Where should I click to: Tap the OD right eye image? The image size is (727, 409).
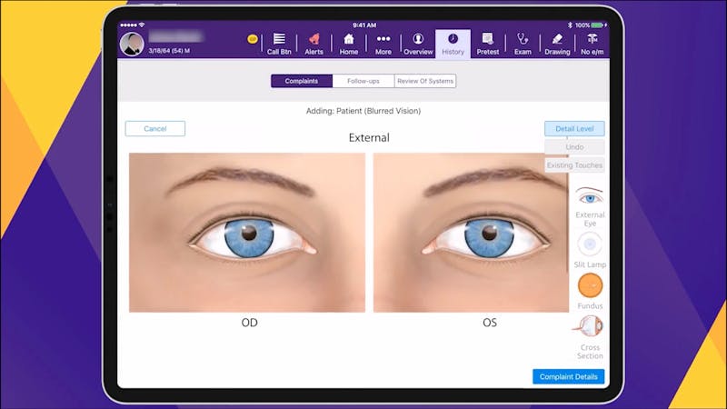click(x=247, y=233)
